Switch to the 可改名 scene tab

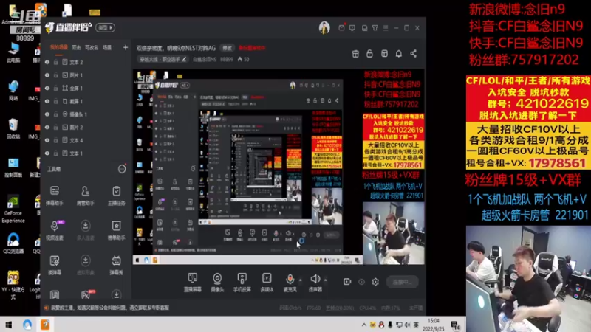click(x=92, y=47)
